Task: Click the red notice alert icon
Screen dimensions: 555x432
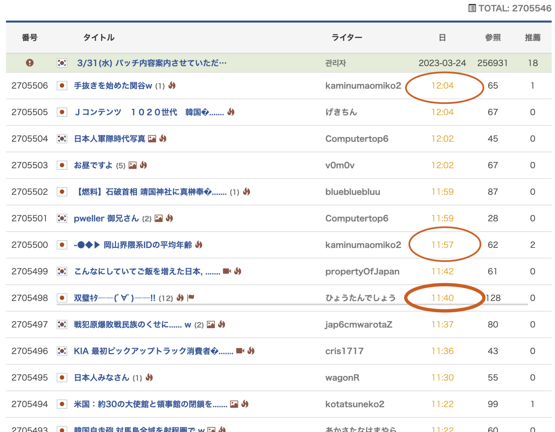Action: [29, 63]
